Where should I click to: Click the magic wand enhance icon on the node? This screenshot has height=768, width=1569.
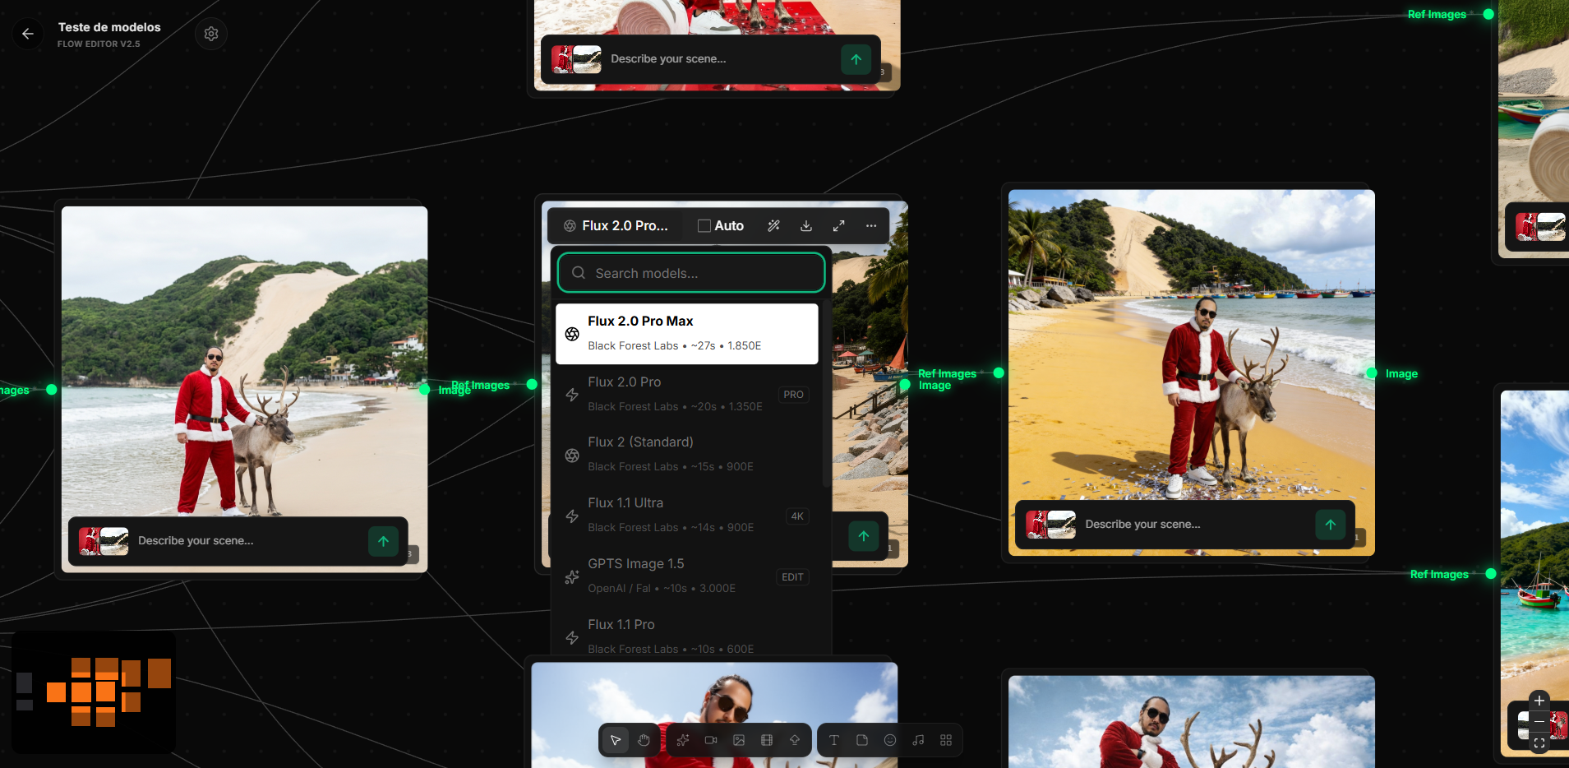click(x=773, y=225)
